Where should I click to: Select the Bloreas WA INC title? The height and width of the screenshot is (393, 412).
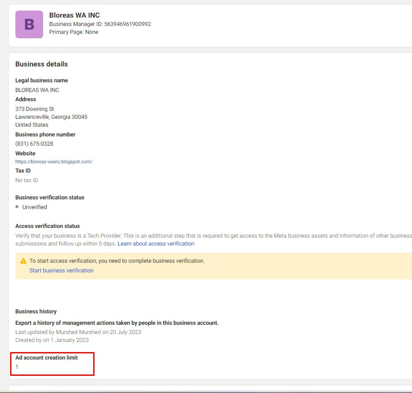74,15
